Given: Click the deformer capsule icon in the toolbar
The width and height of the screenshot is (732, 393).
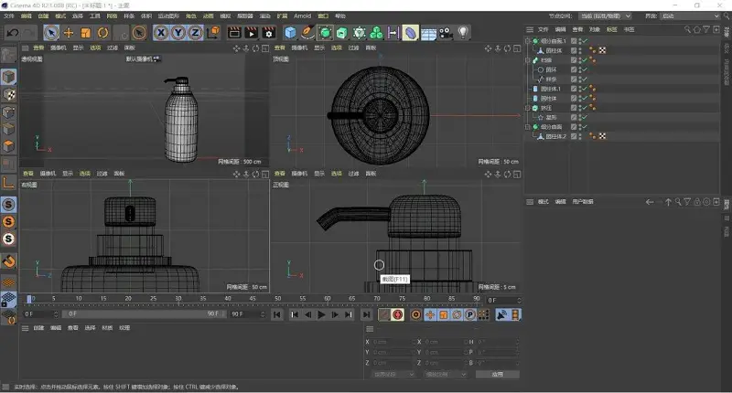Looking at the screenshot, I should [x=410, y=33].
